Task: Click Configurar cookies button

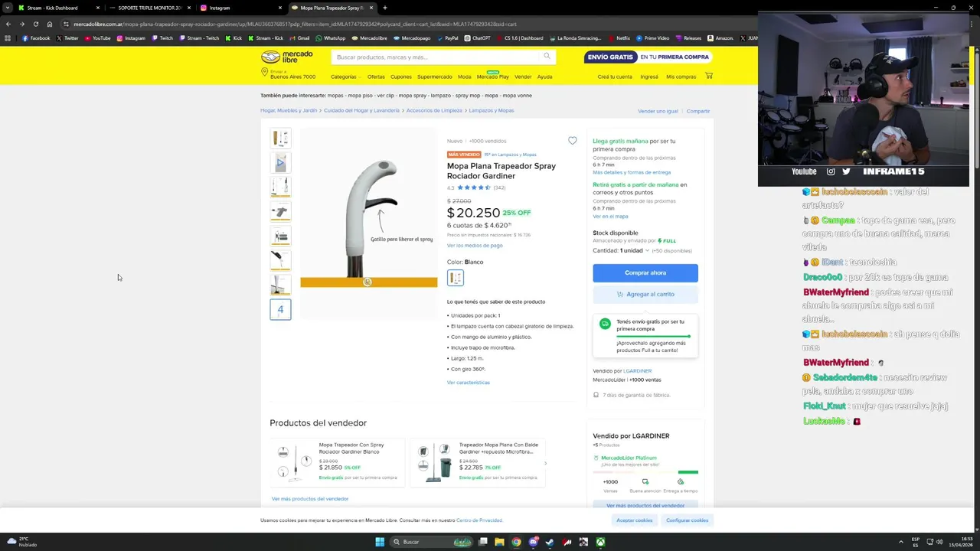Action: click(688, 520)
